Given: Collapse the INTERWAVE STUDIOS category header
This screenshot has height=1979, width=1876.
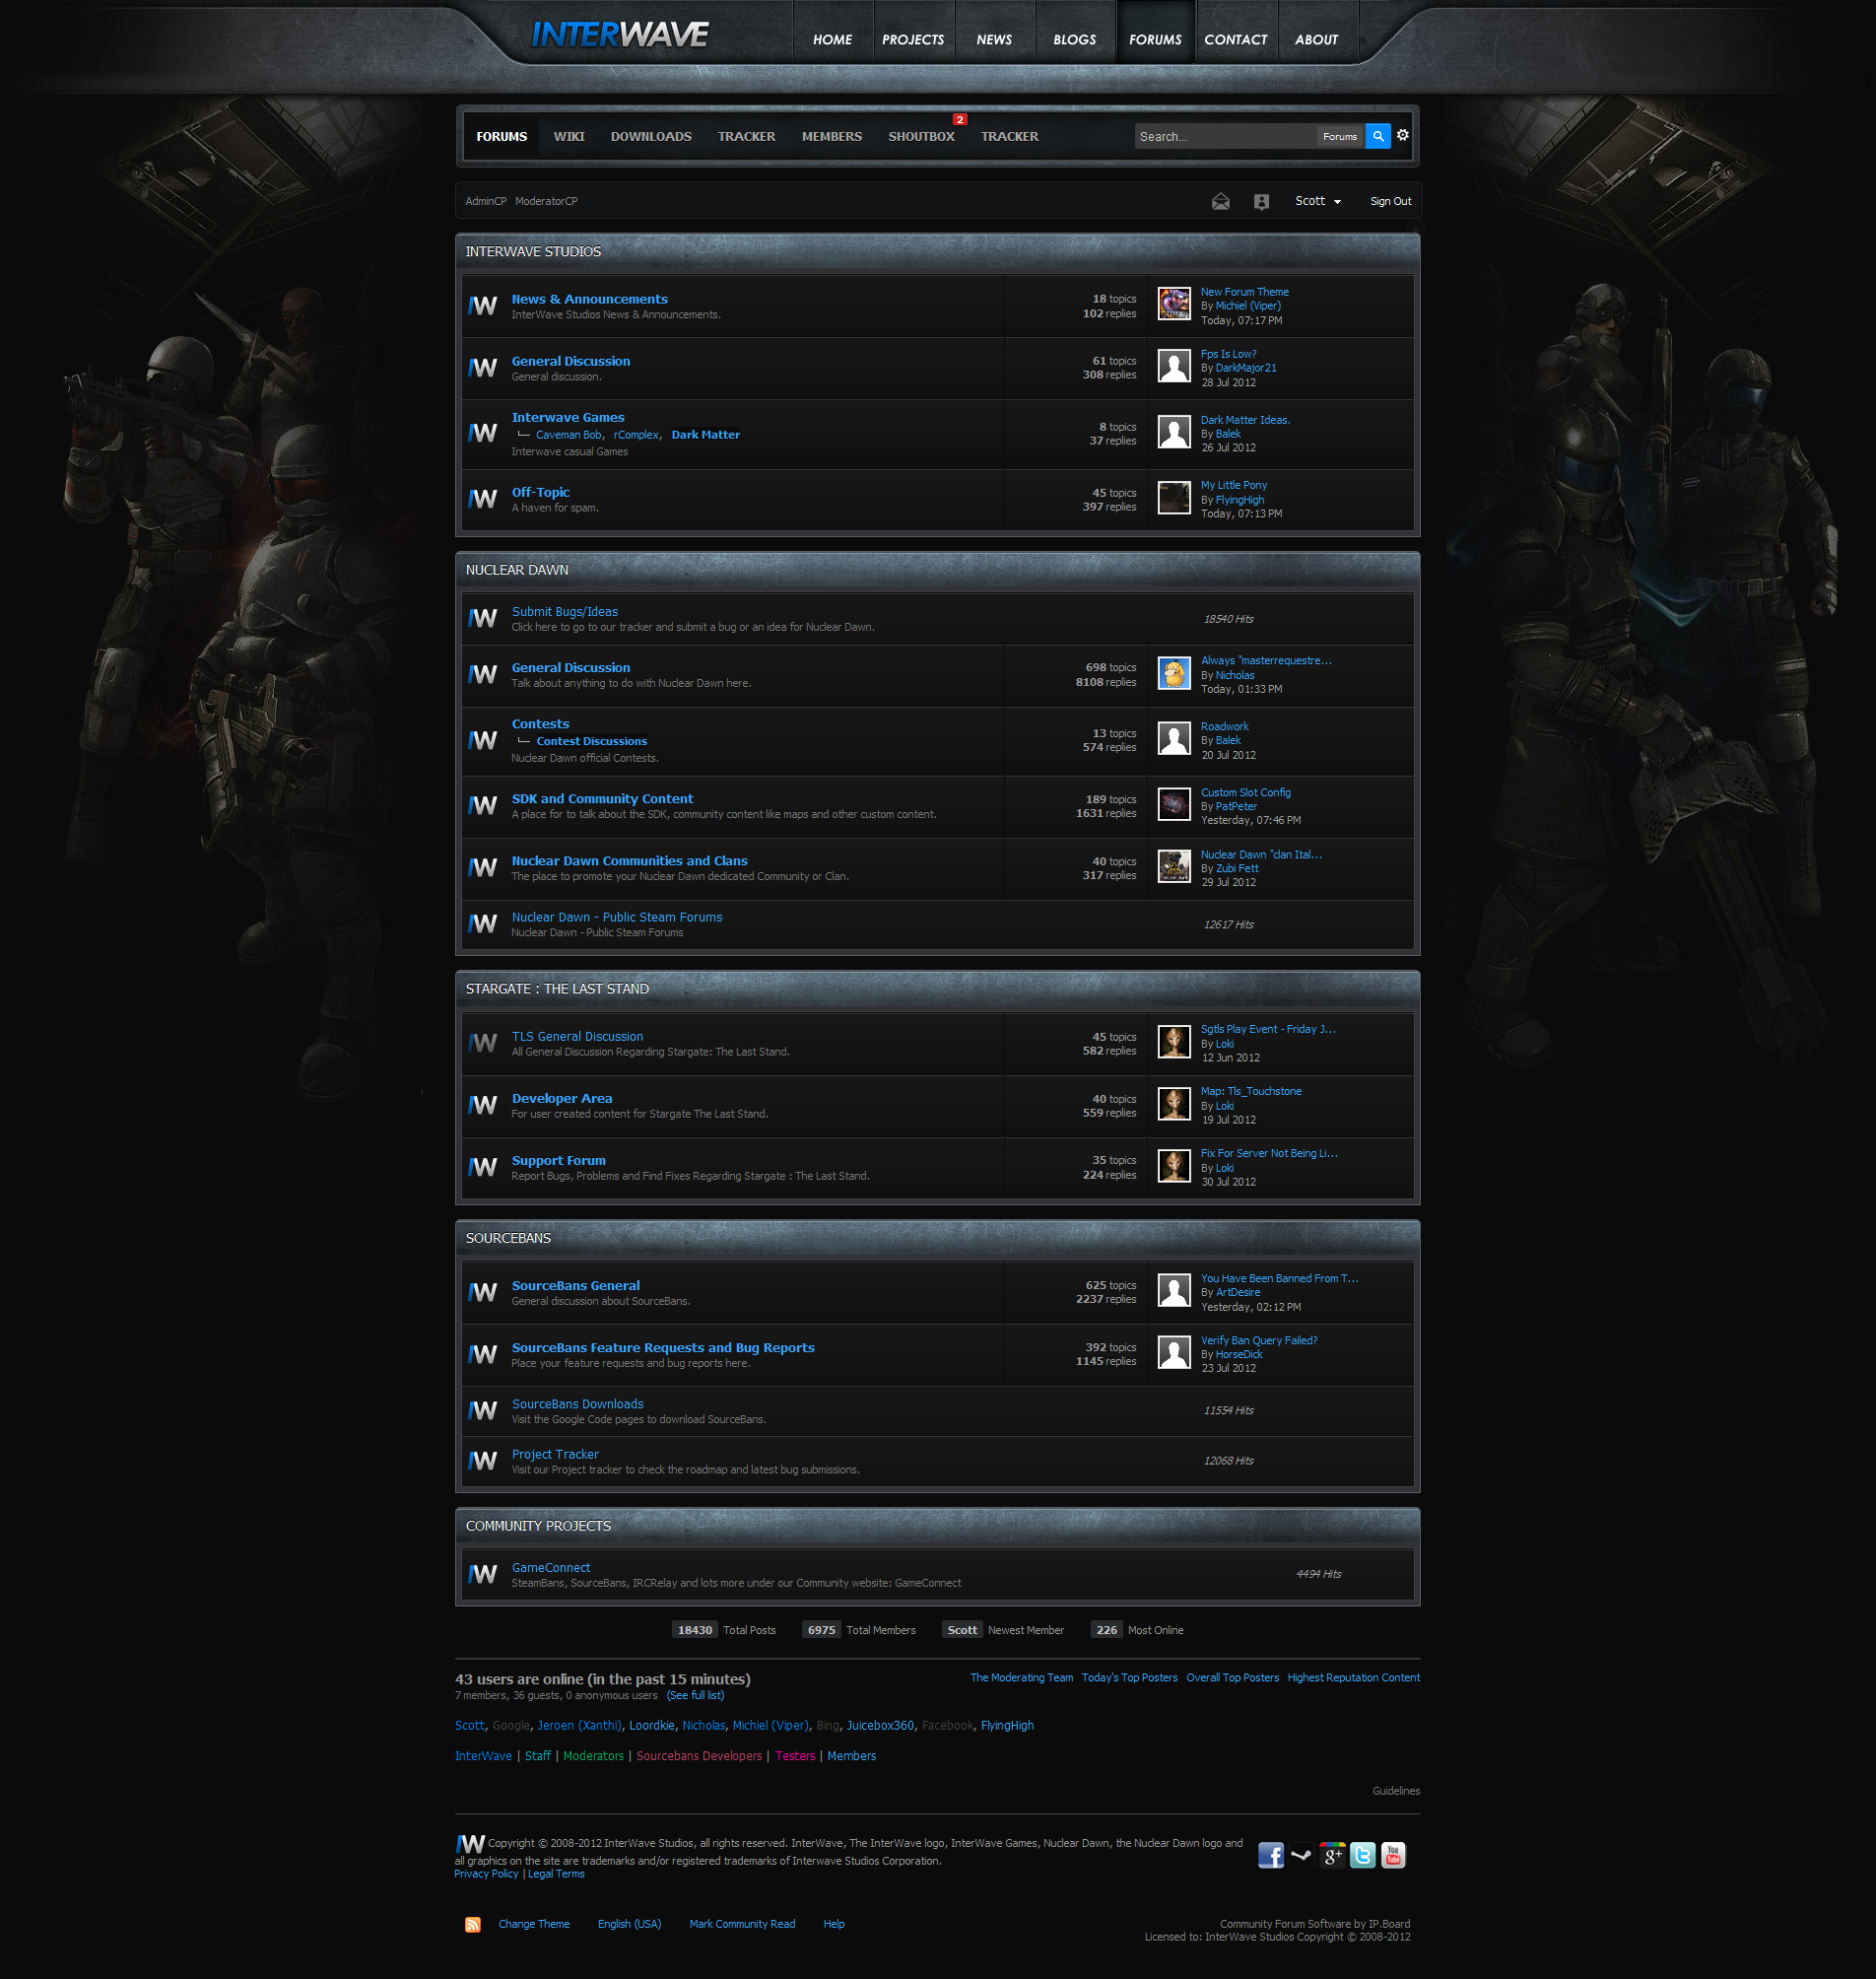Looking at the screenshot, I should click(937, 252).
